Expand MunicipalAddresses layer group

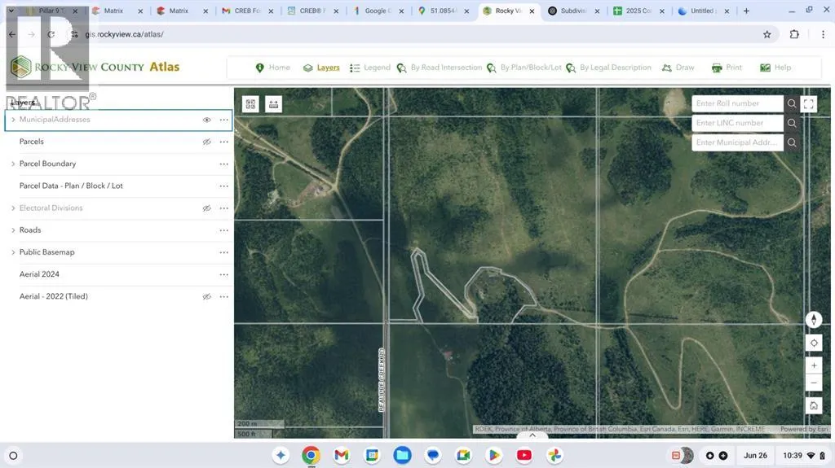pos(13,120)
